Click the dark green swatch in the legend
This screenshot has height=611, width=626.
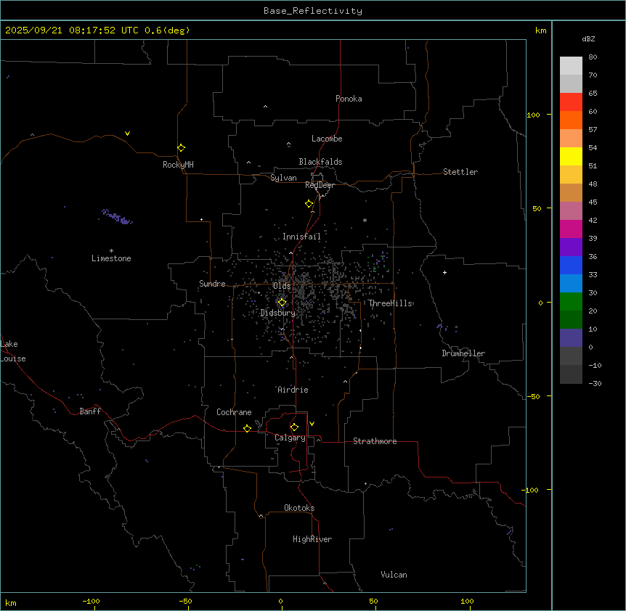571,319
